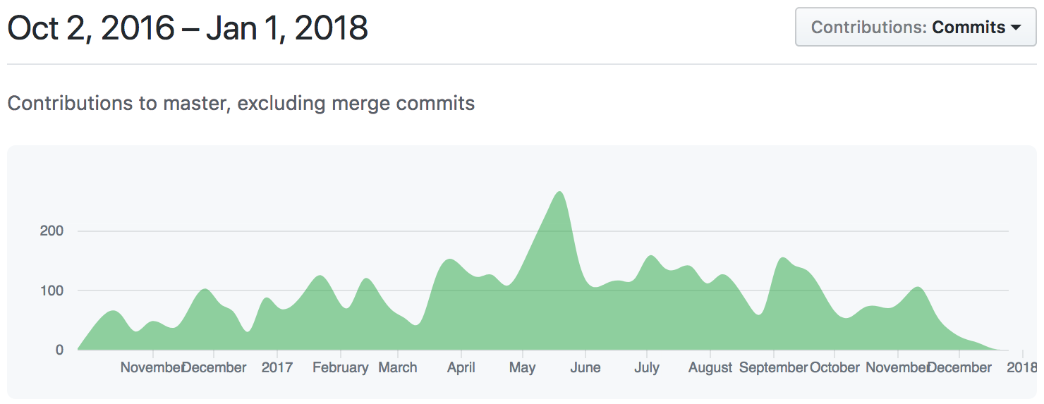Click the July x-axis label
The height and width of the screenshot is (404, 1044).
pyautogui.click(x=647, y=367)
